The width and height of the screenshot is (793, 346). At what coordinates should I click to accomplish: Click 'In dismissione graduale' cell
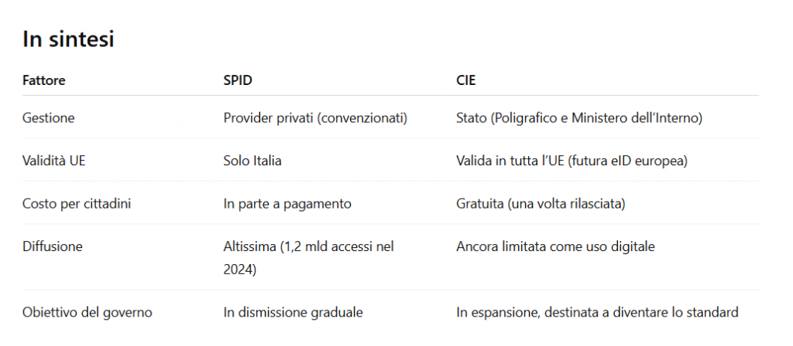pos(293,312)
